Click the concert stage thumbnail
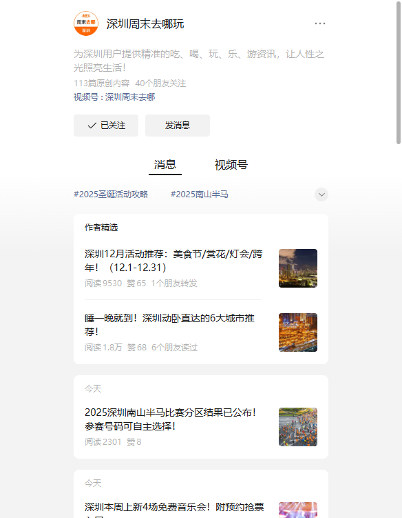Screen dimensions: 402x518 click(x=298, y=510)
